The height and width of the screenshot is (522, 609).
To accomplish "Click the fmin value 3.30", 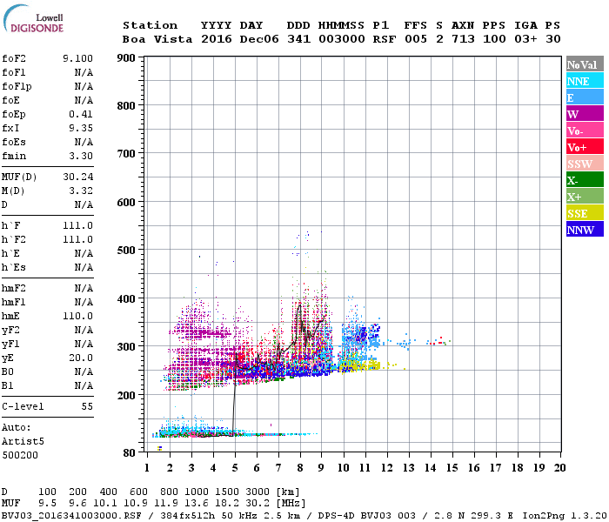I will point(81,156).
